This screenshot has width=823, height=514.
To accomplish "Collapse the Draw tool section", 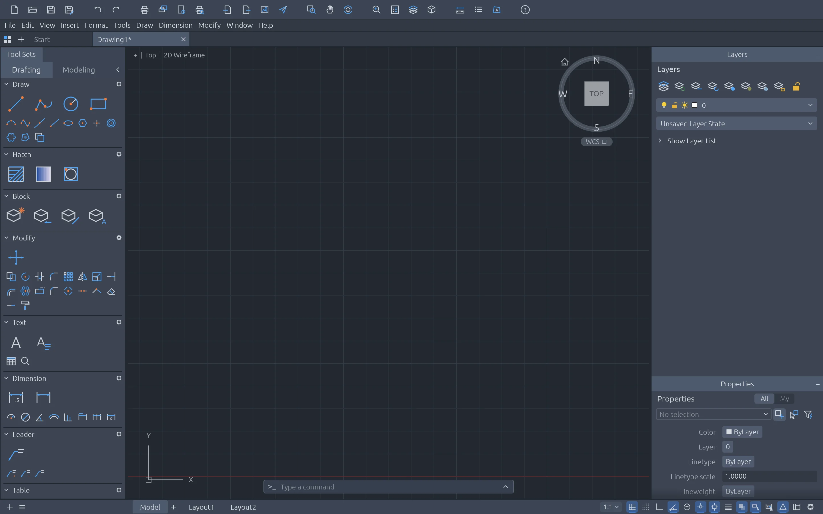I will tap(6, 84).
